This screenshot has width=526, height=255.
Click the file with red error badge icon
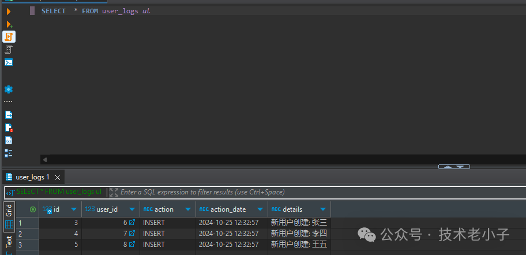tap(9, 127)
